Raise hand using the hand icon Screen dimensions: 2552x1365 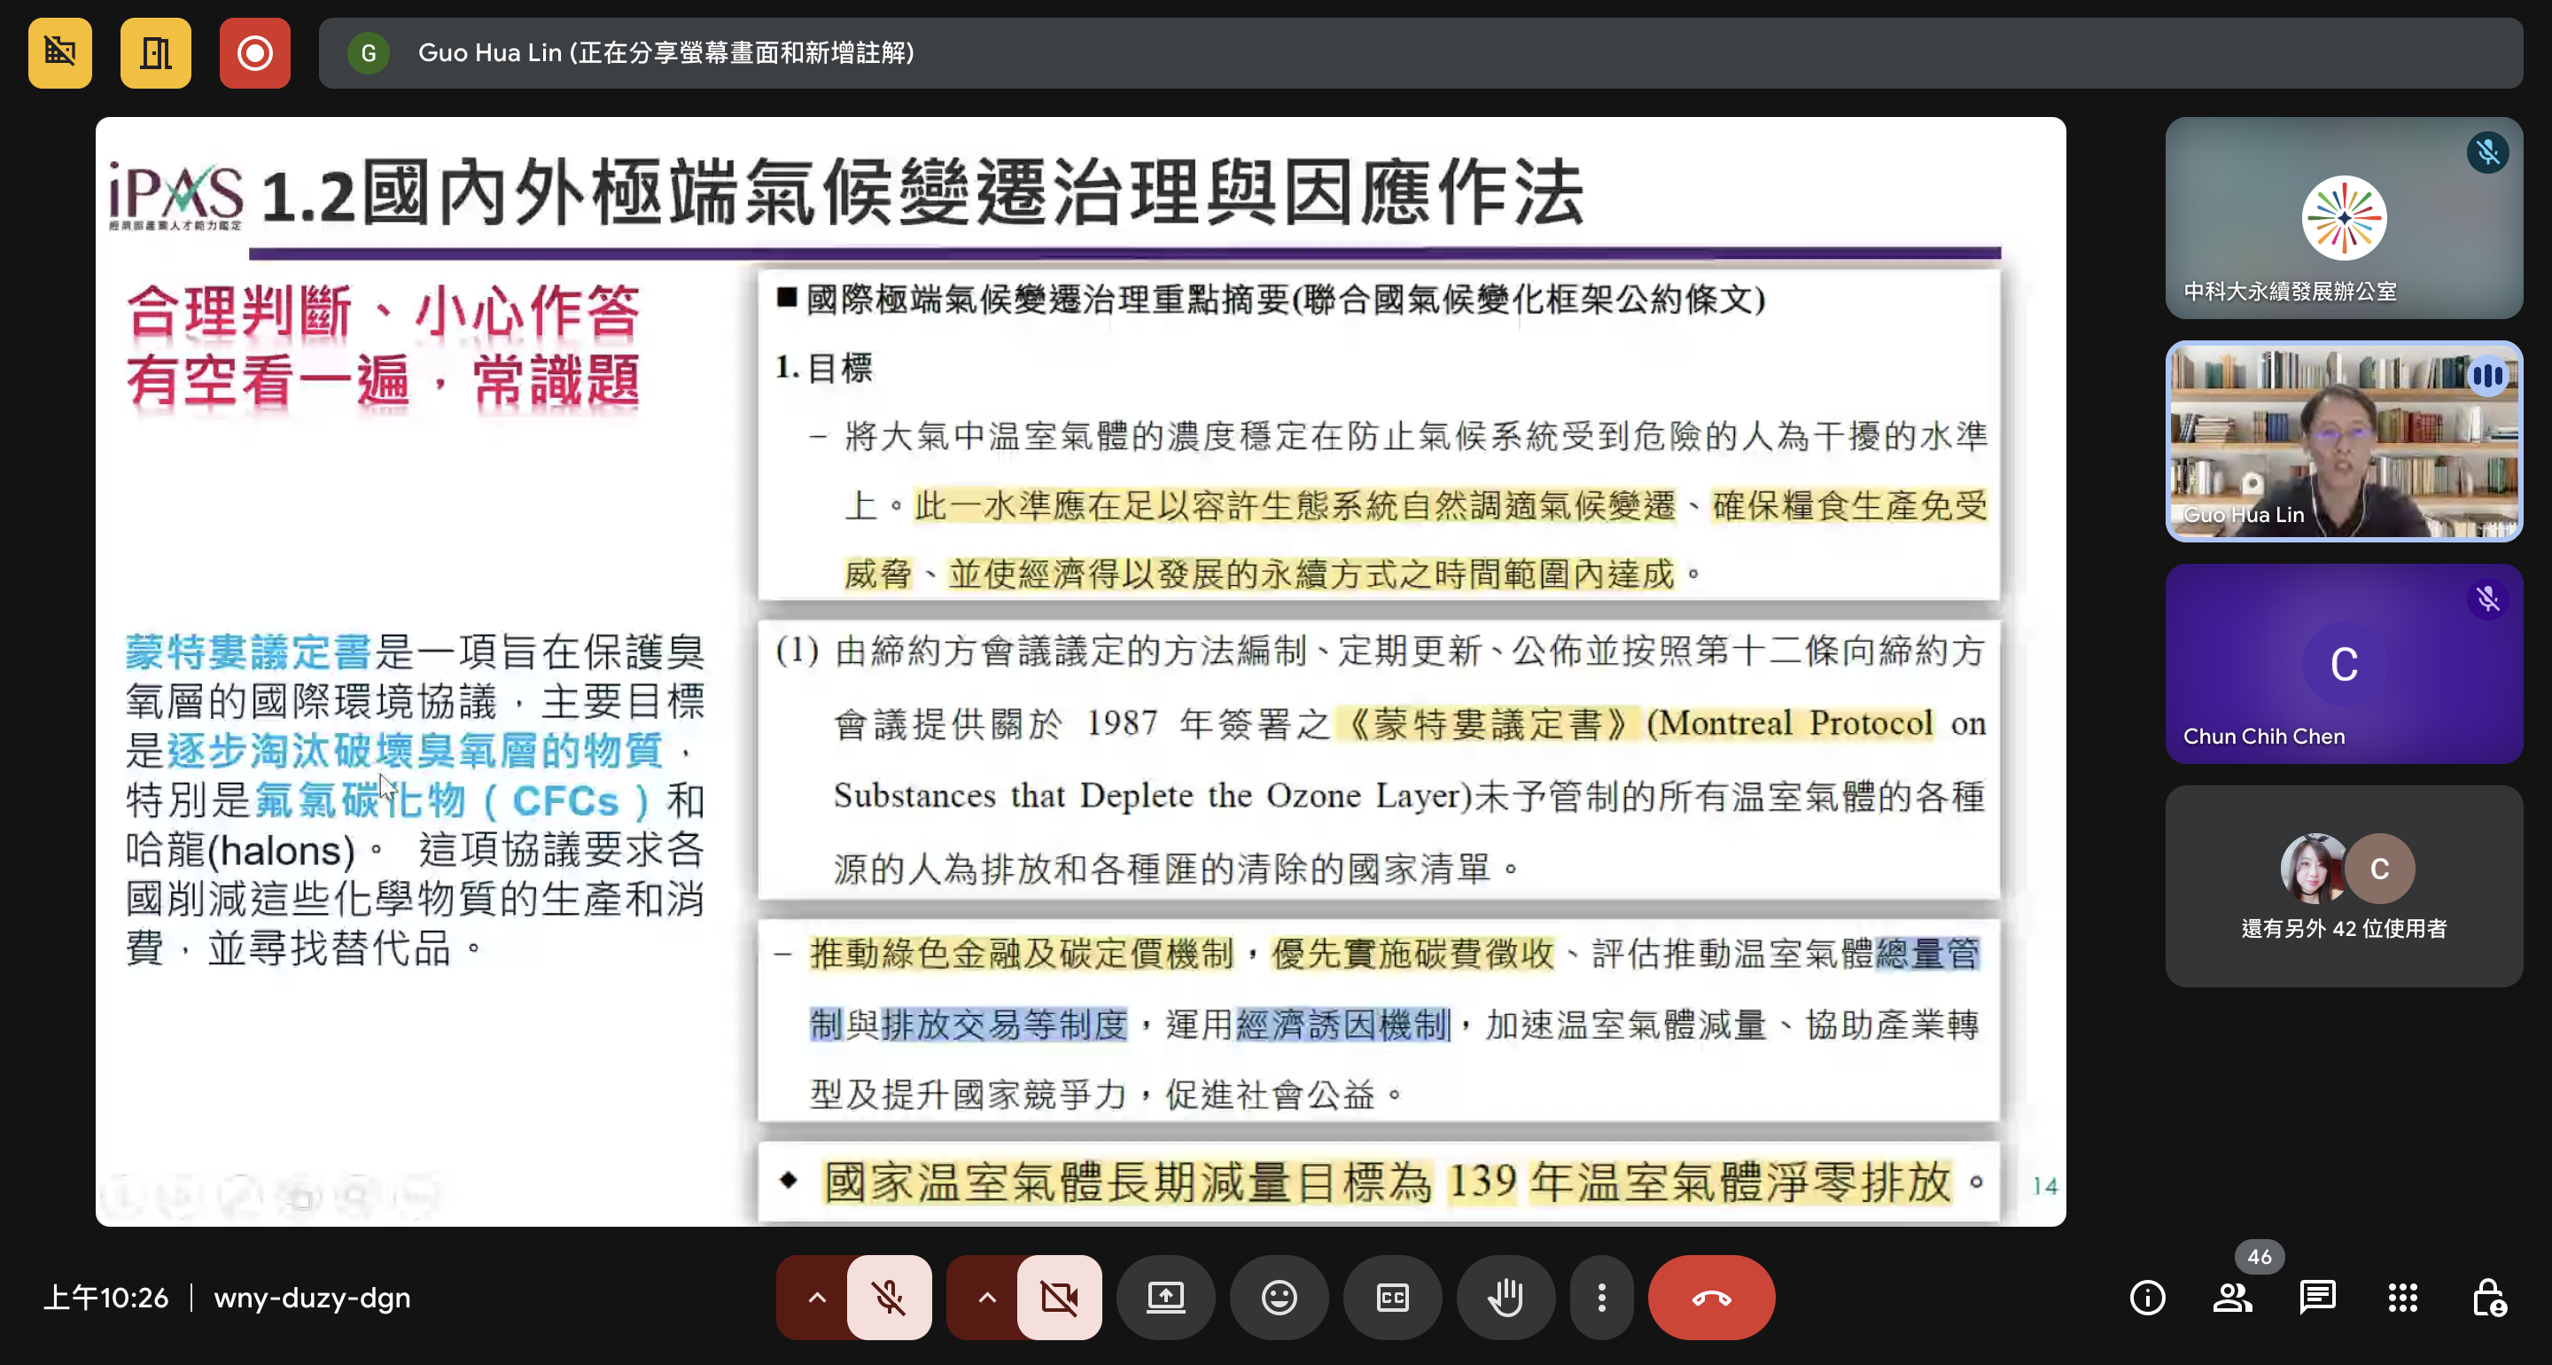1505,1297
